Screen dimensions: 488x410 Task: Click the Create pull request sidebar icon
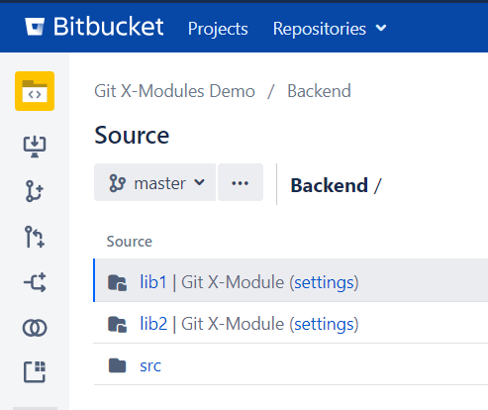(35, 237)
